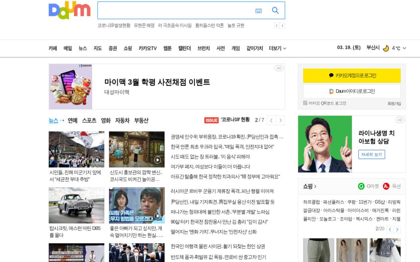Click the magnifying glass search button
Screen dimensions: 420x262
(275, 10)
